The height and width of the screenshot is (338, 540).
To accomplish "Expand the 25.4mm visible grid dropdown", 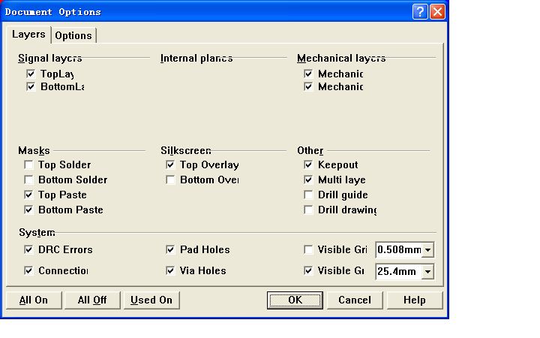I will click(427, 271).
